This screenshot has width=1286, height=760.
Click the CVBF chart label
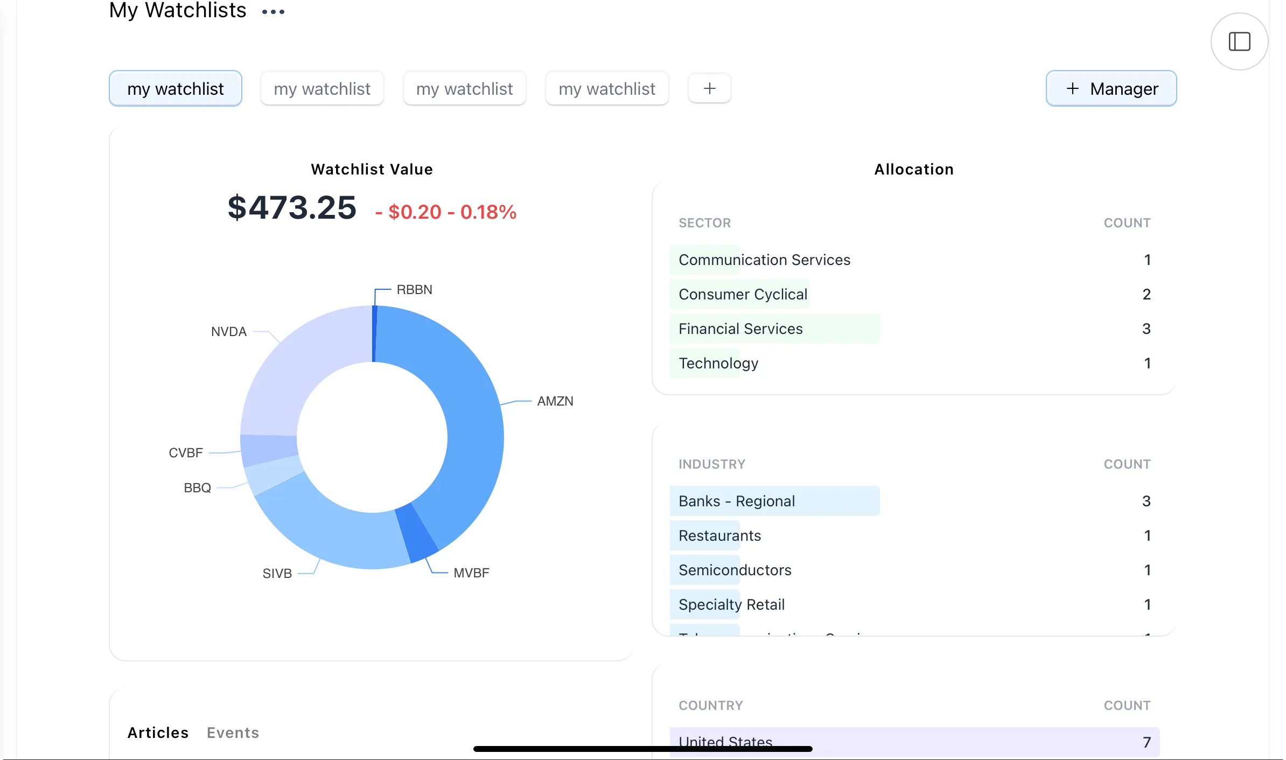pos(186,453)
